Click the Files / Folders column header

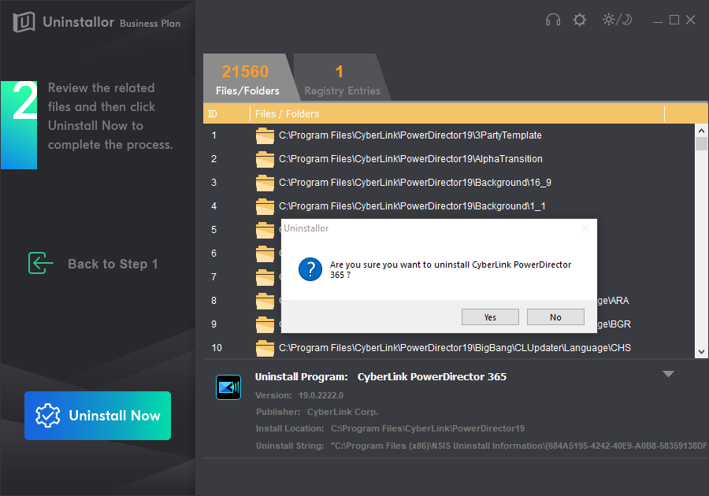(287, 114)
